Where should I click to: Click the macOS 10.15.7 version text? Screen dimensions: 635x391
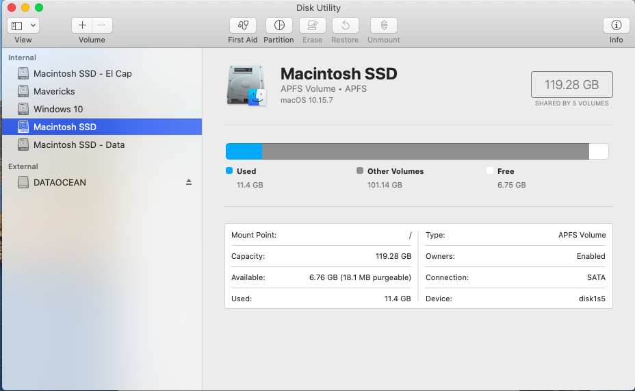[307, 100]
